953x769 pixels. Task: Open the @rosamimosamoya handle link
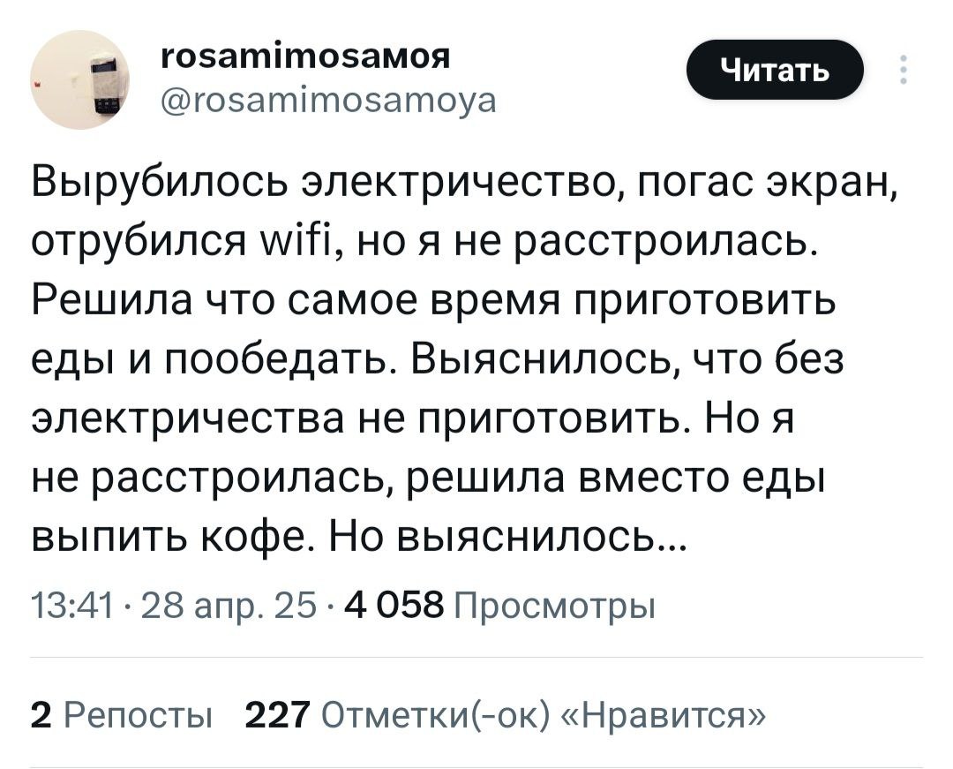(x=329, y=101)
